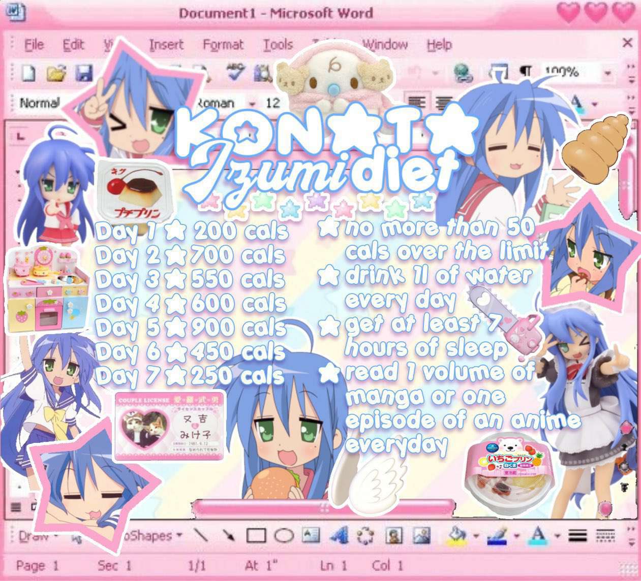Click the Research binoculars icon
Image resolution: width=641 pixels, height=581 pixels.
pyautogui.click(x=262, y=74)
